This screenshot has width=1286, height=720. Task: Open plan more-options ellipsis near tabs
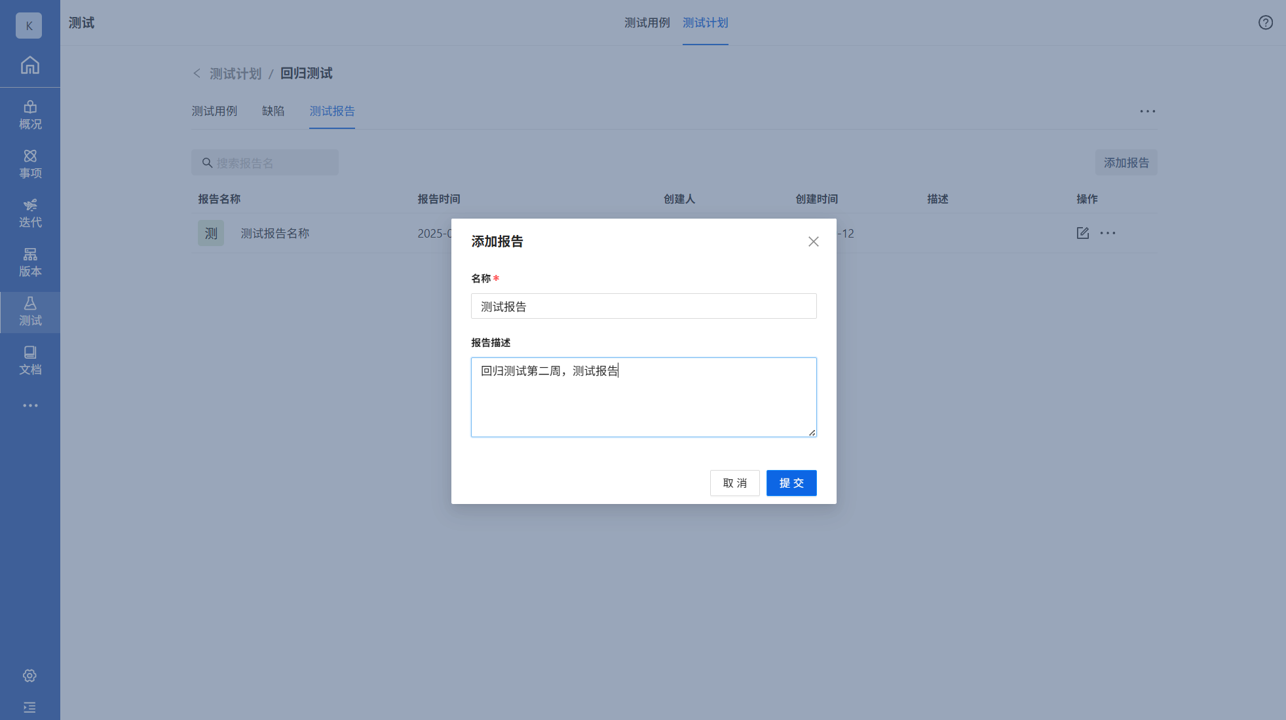(x=1147, y=111)
